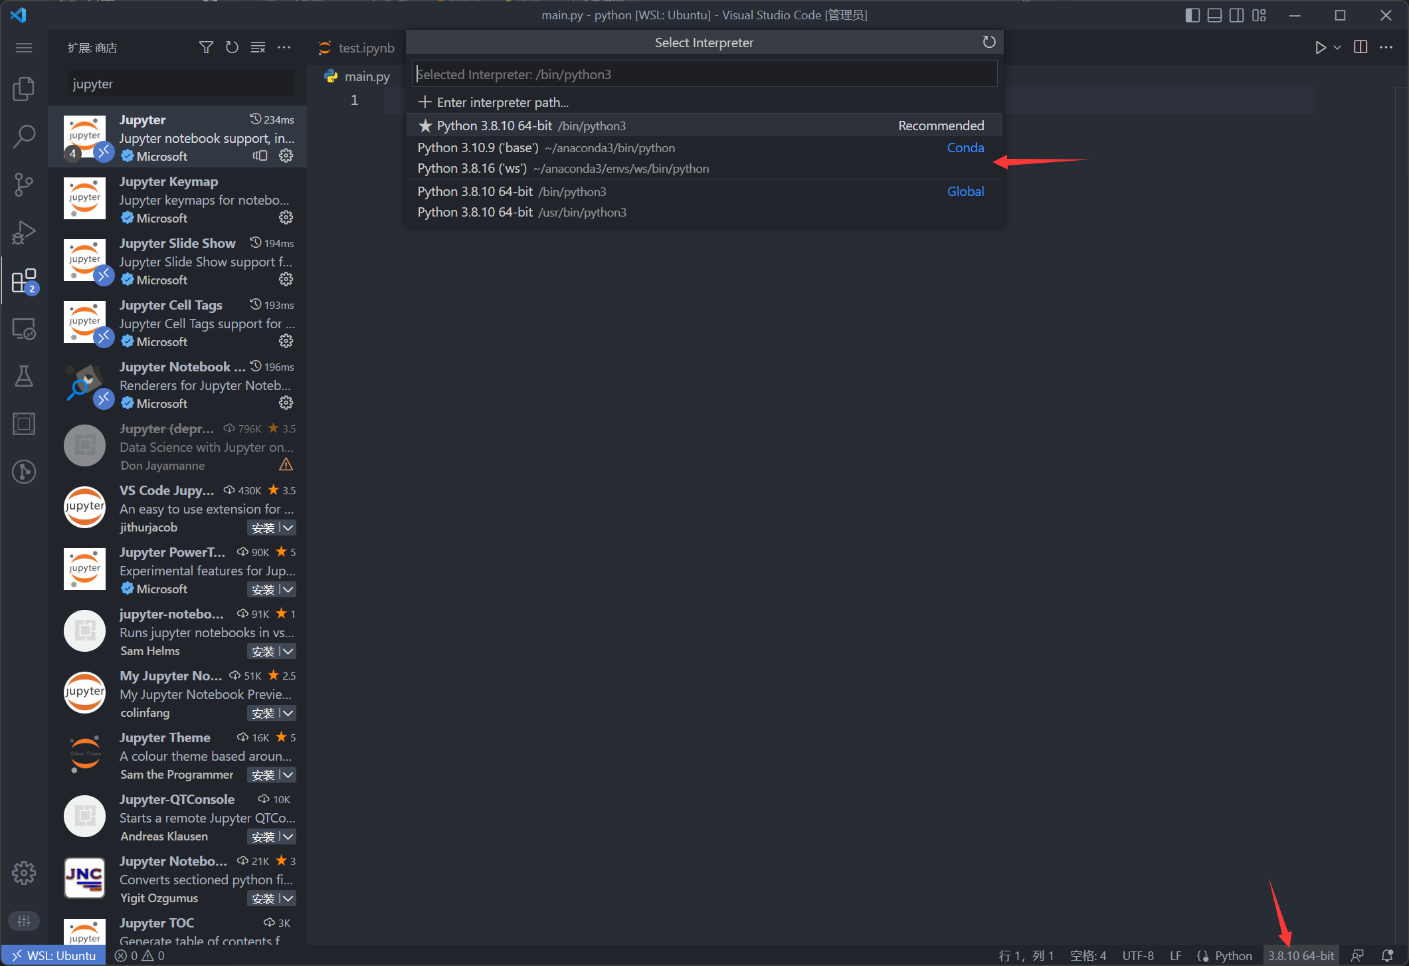Open the Remote Explorer view

[24, 328]
